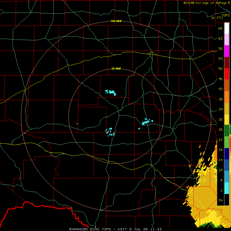
Task: Click the legend value 26
Action: pos(220,130)
